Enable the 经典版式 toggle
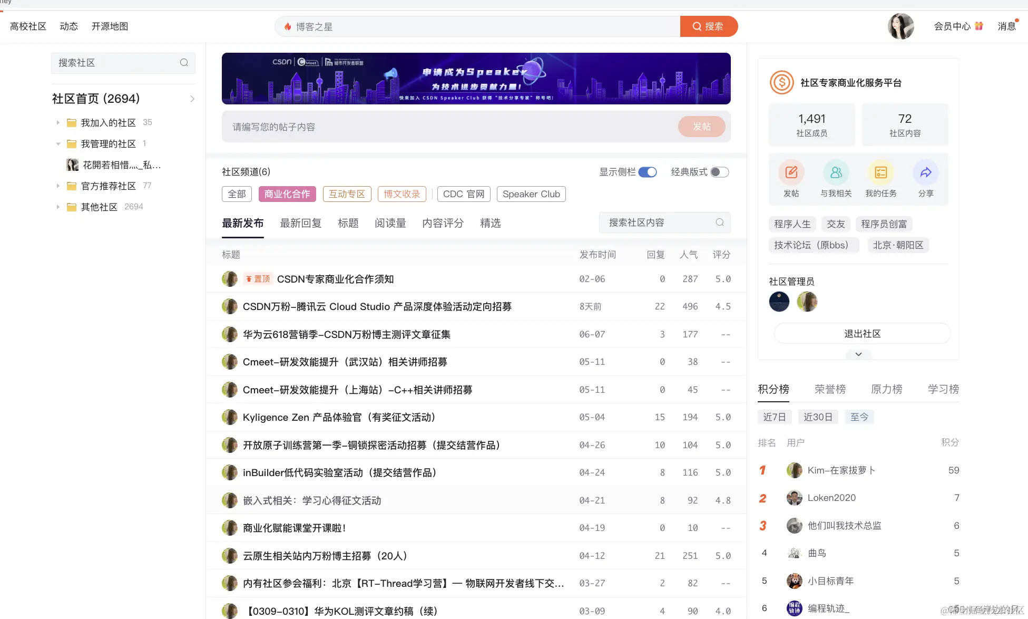Image resolution: width=1028 pixels, height=619 pixels. click(x=719, y=172)
